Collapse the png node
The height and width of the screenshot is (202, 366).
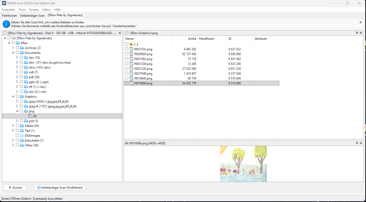[x=17, y=111]
